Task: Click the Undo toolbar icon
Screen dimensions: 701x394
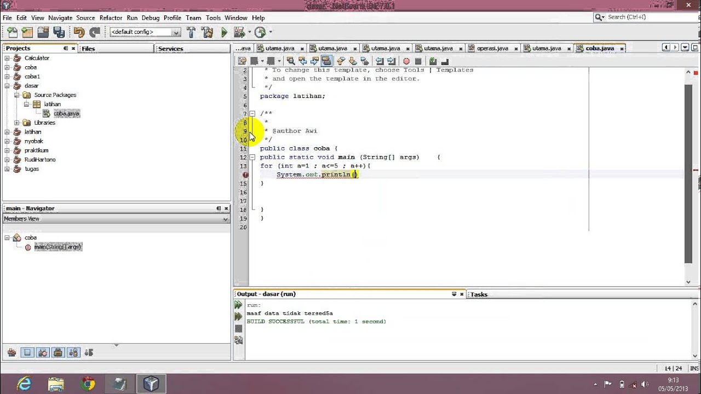Action: click(79, 32)
